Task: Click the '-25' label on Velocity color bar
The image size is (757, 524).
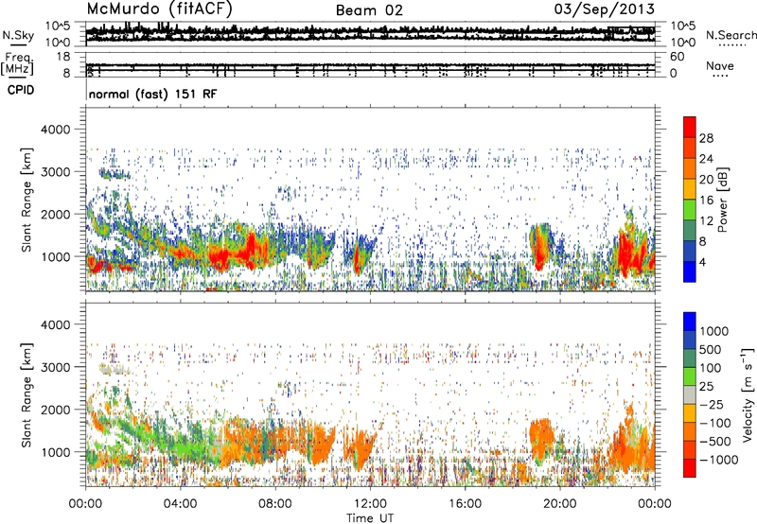Action: [710, 404]
